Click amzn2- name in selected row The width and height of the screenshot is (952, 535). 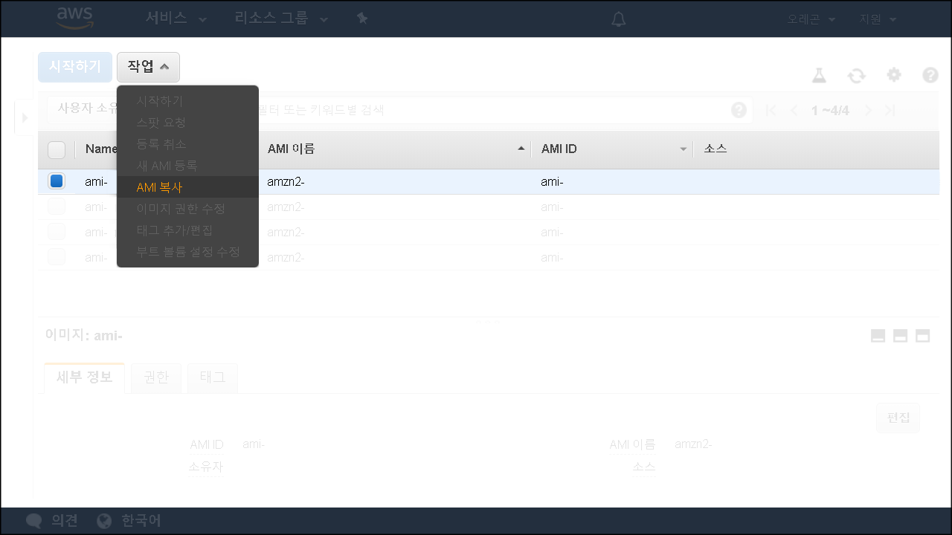(x=286, y=182)
